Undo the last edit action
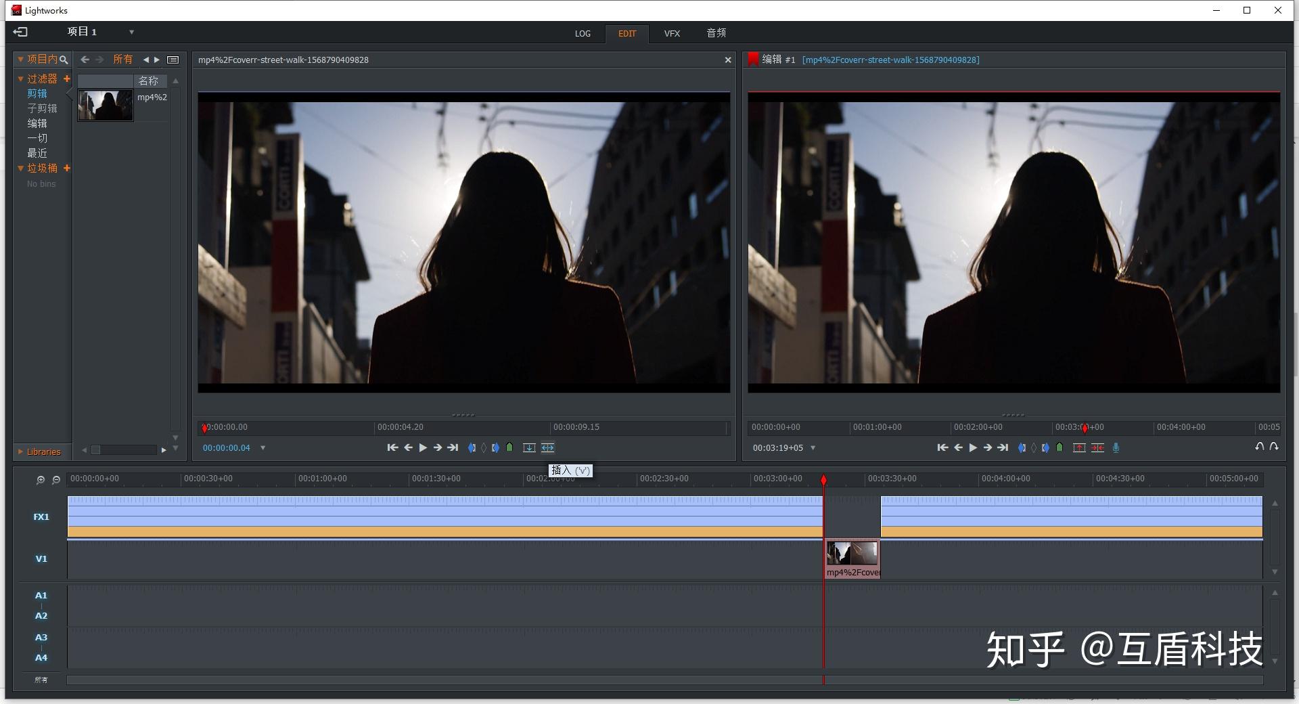The image size is (1299, 704). coord(1259,447)
